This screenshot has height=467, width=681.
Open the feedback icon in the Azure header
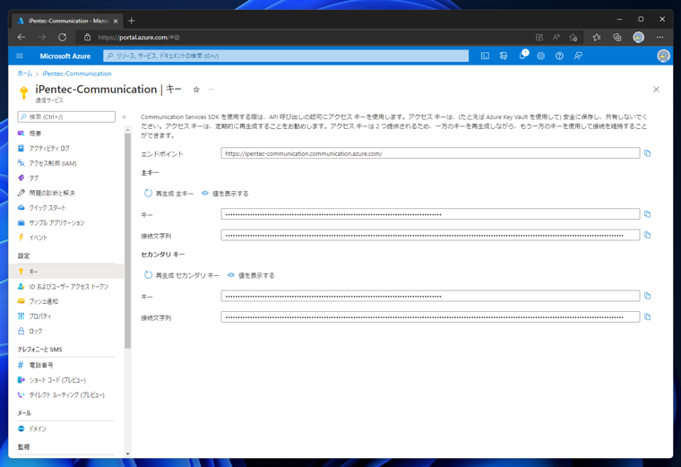pyautogui.click(x=578, y=56)
